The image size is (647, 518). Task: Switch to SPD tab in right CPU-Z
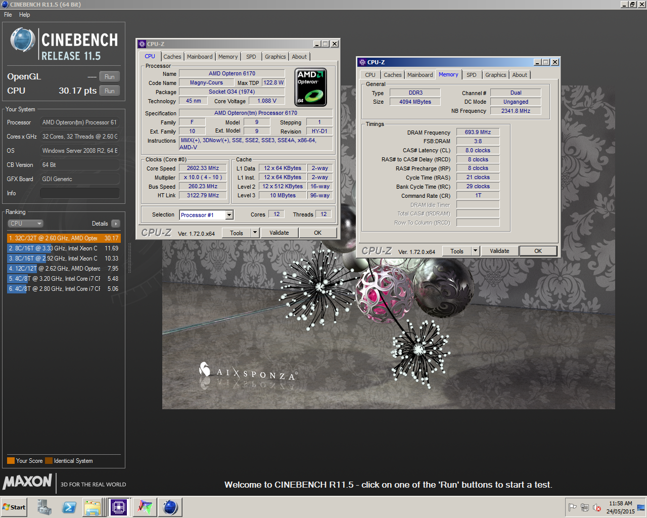[x=472, y=75]
